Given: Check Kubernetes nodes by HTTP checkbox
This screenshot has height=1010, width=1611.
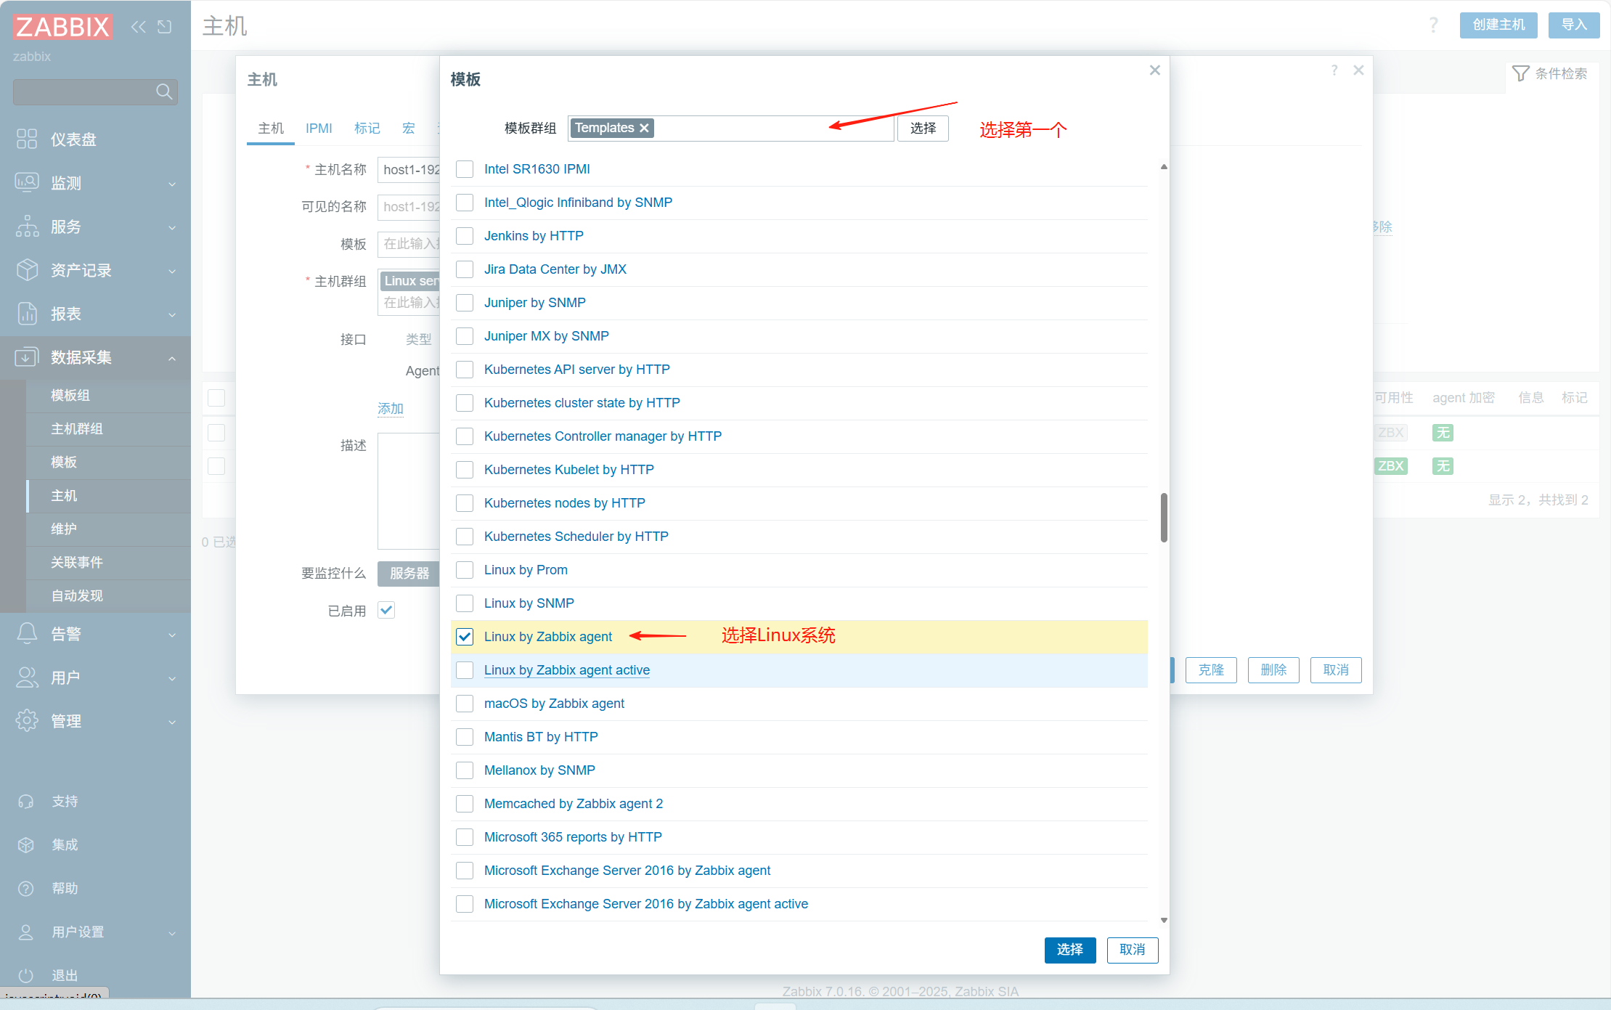Looking at the screenshot, I should click(x=465, y=503).
